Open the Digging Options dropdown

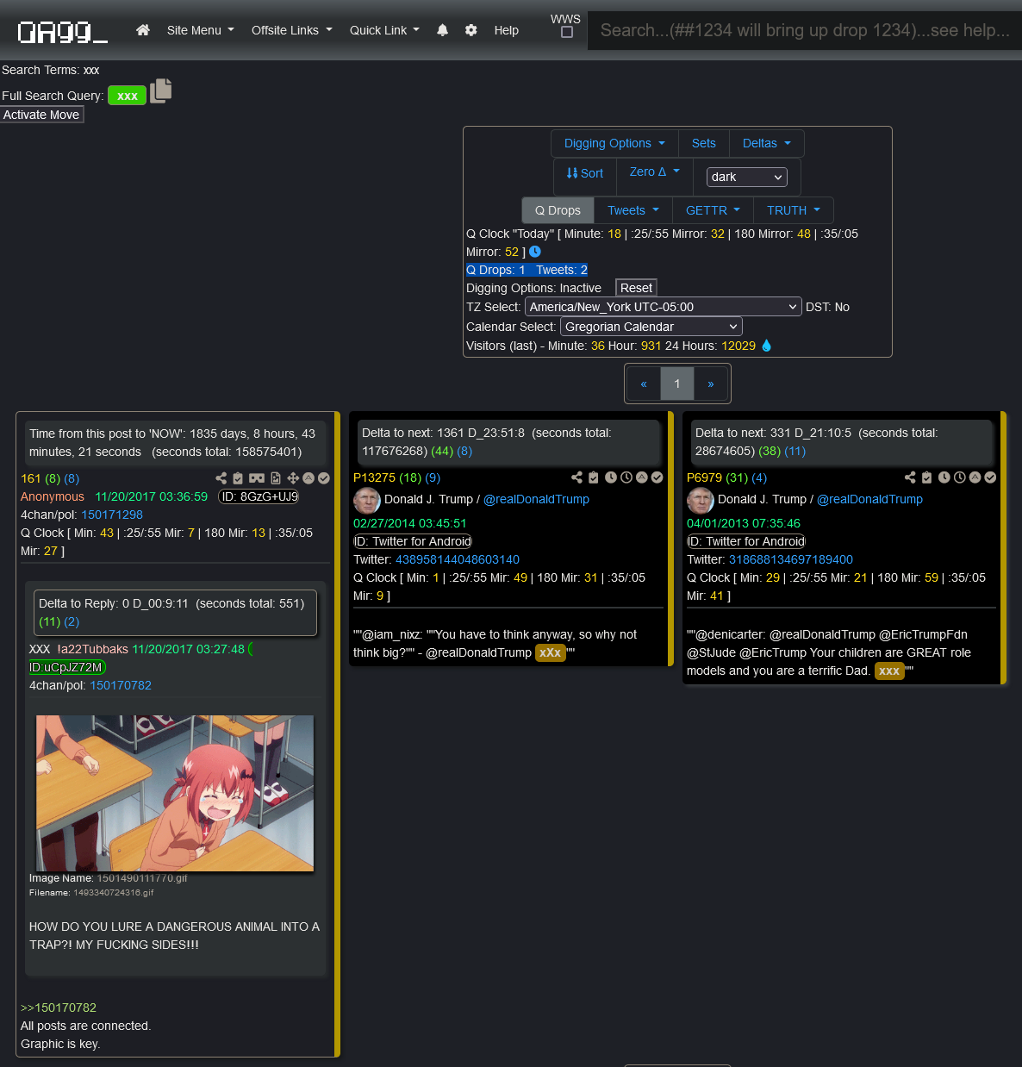point(615,143)
